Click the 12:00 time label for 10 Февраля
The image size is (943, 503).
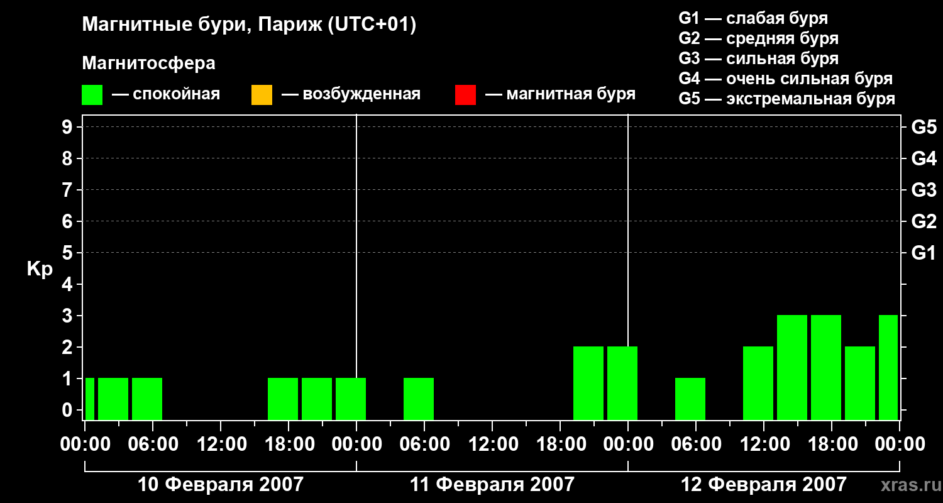coord(221,444)
